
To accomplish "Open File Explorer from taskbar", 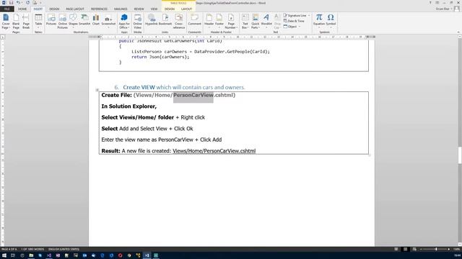I will pos(31,255).
